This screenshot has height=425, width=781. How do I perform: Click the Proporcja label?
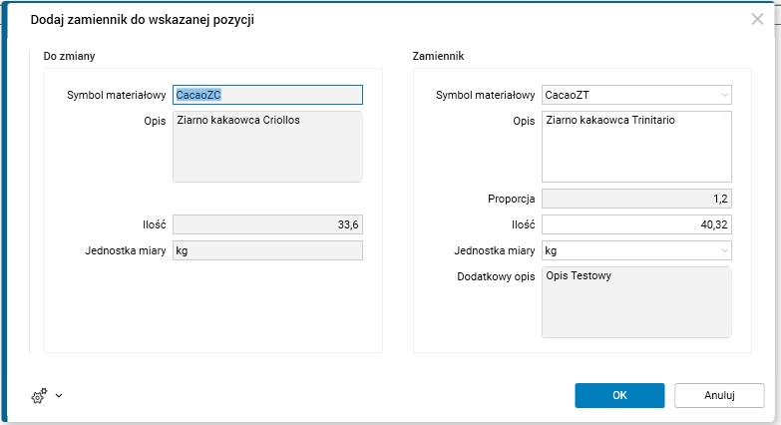(x=510, y=200)
